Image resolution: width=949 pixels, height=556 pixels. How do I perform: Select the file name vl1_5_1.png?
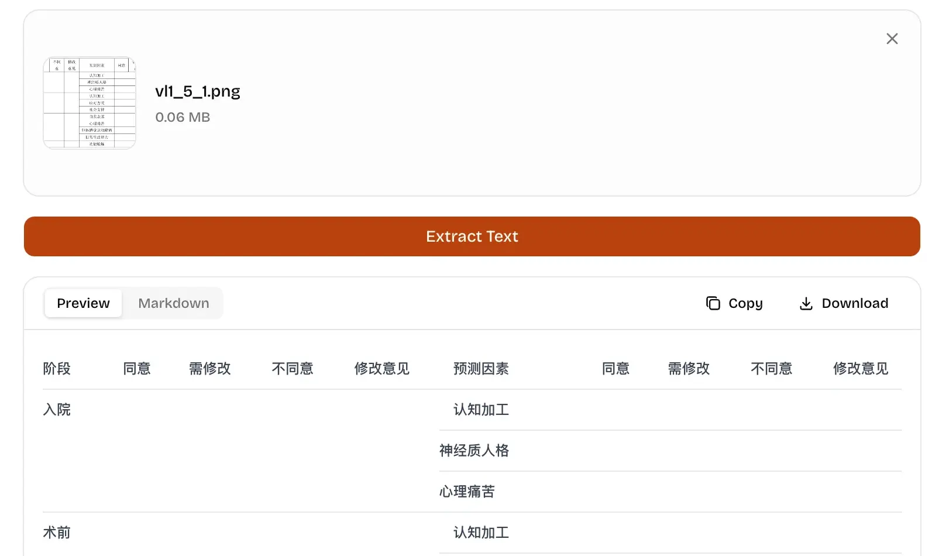198,91
